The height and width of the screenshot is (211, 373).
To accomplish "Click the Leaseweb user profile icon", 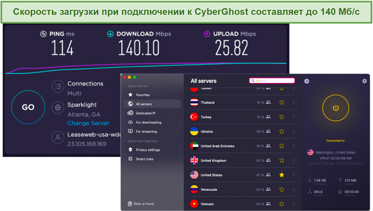I will (x=58, y=137).
